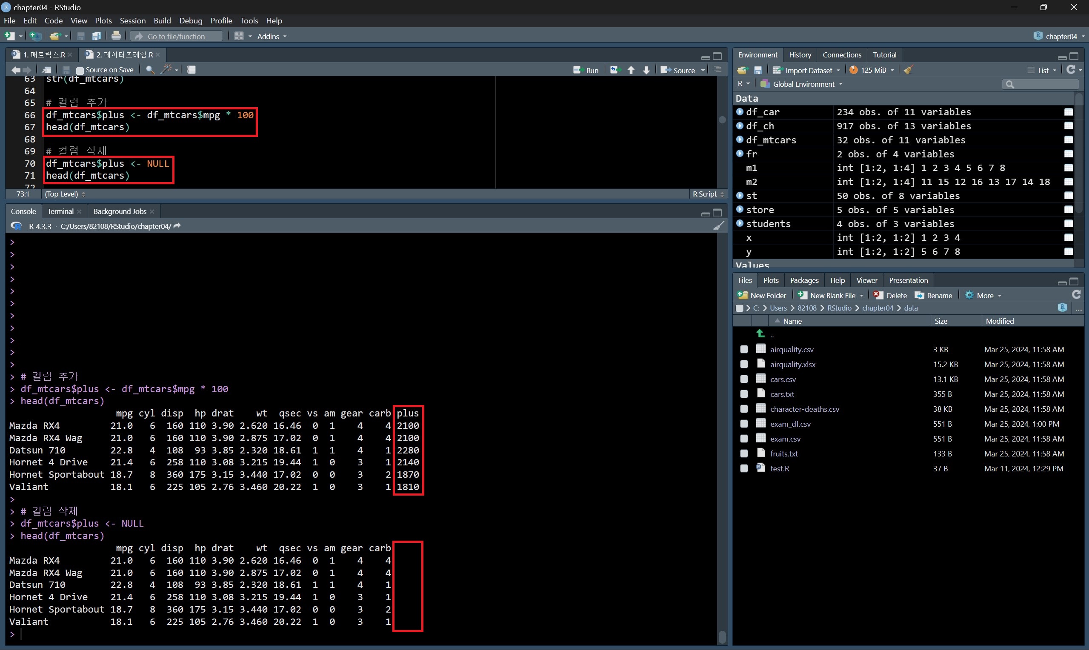Clear environment objects with broom icon

(x=909, y=70)
